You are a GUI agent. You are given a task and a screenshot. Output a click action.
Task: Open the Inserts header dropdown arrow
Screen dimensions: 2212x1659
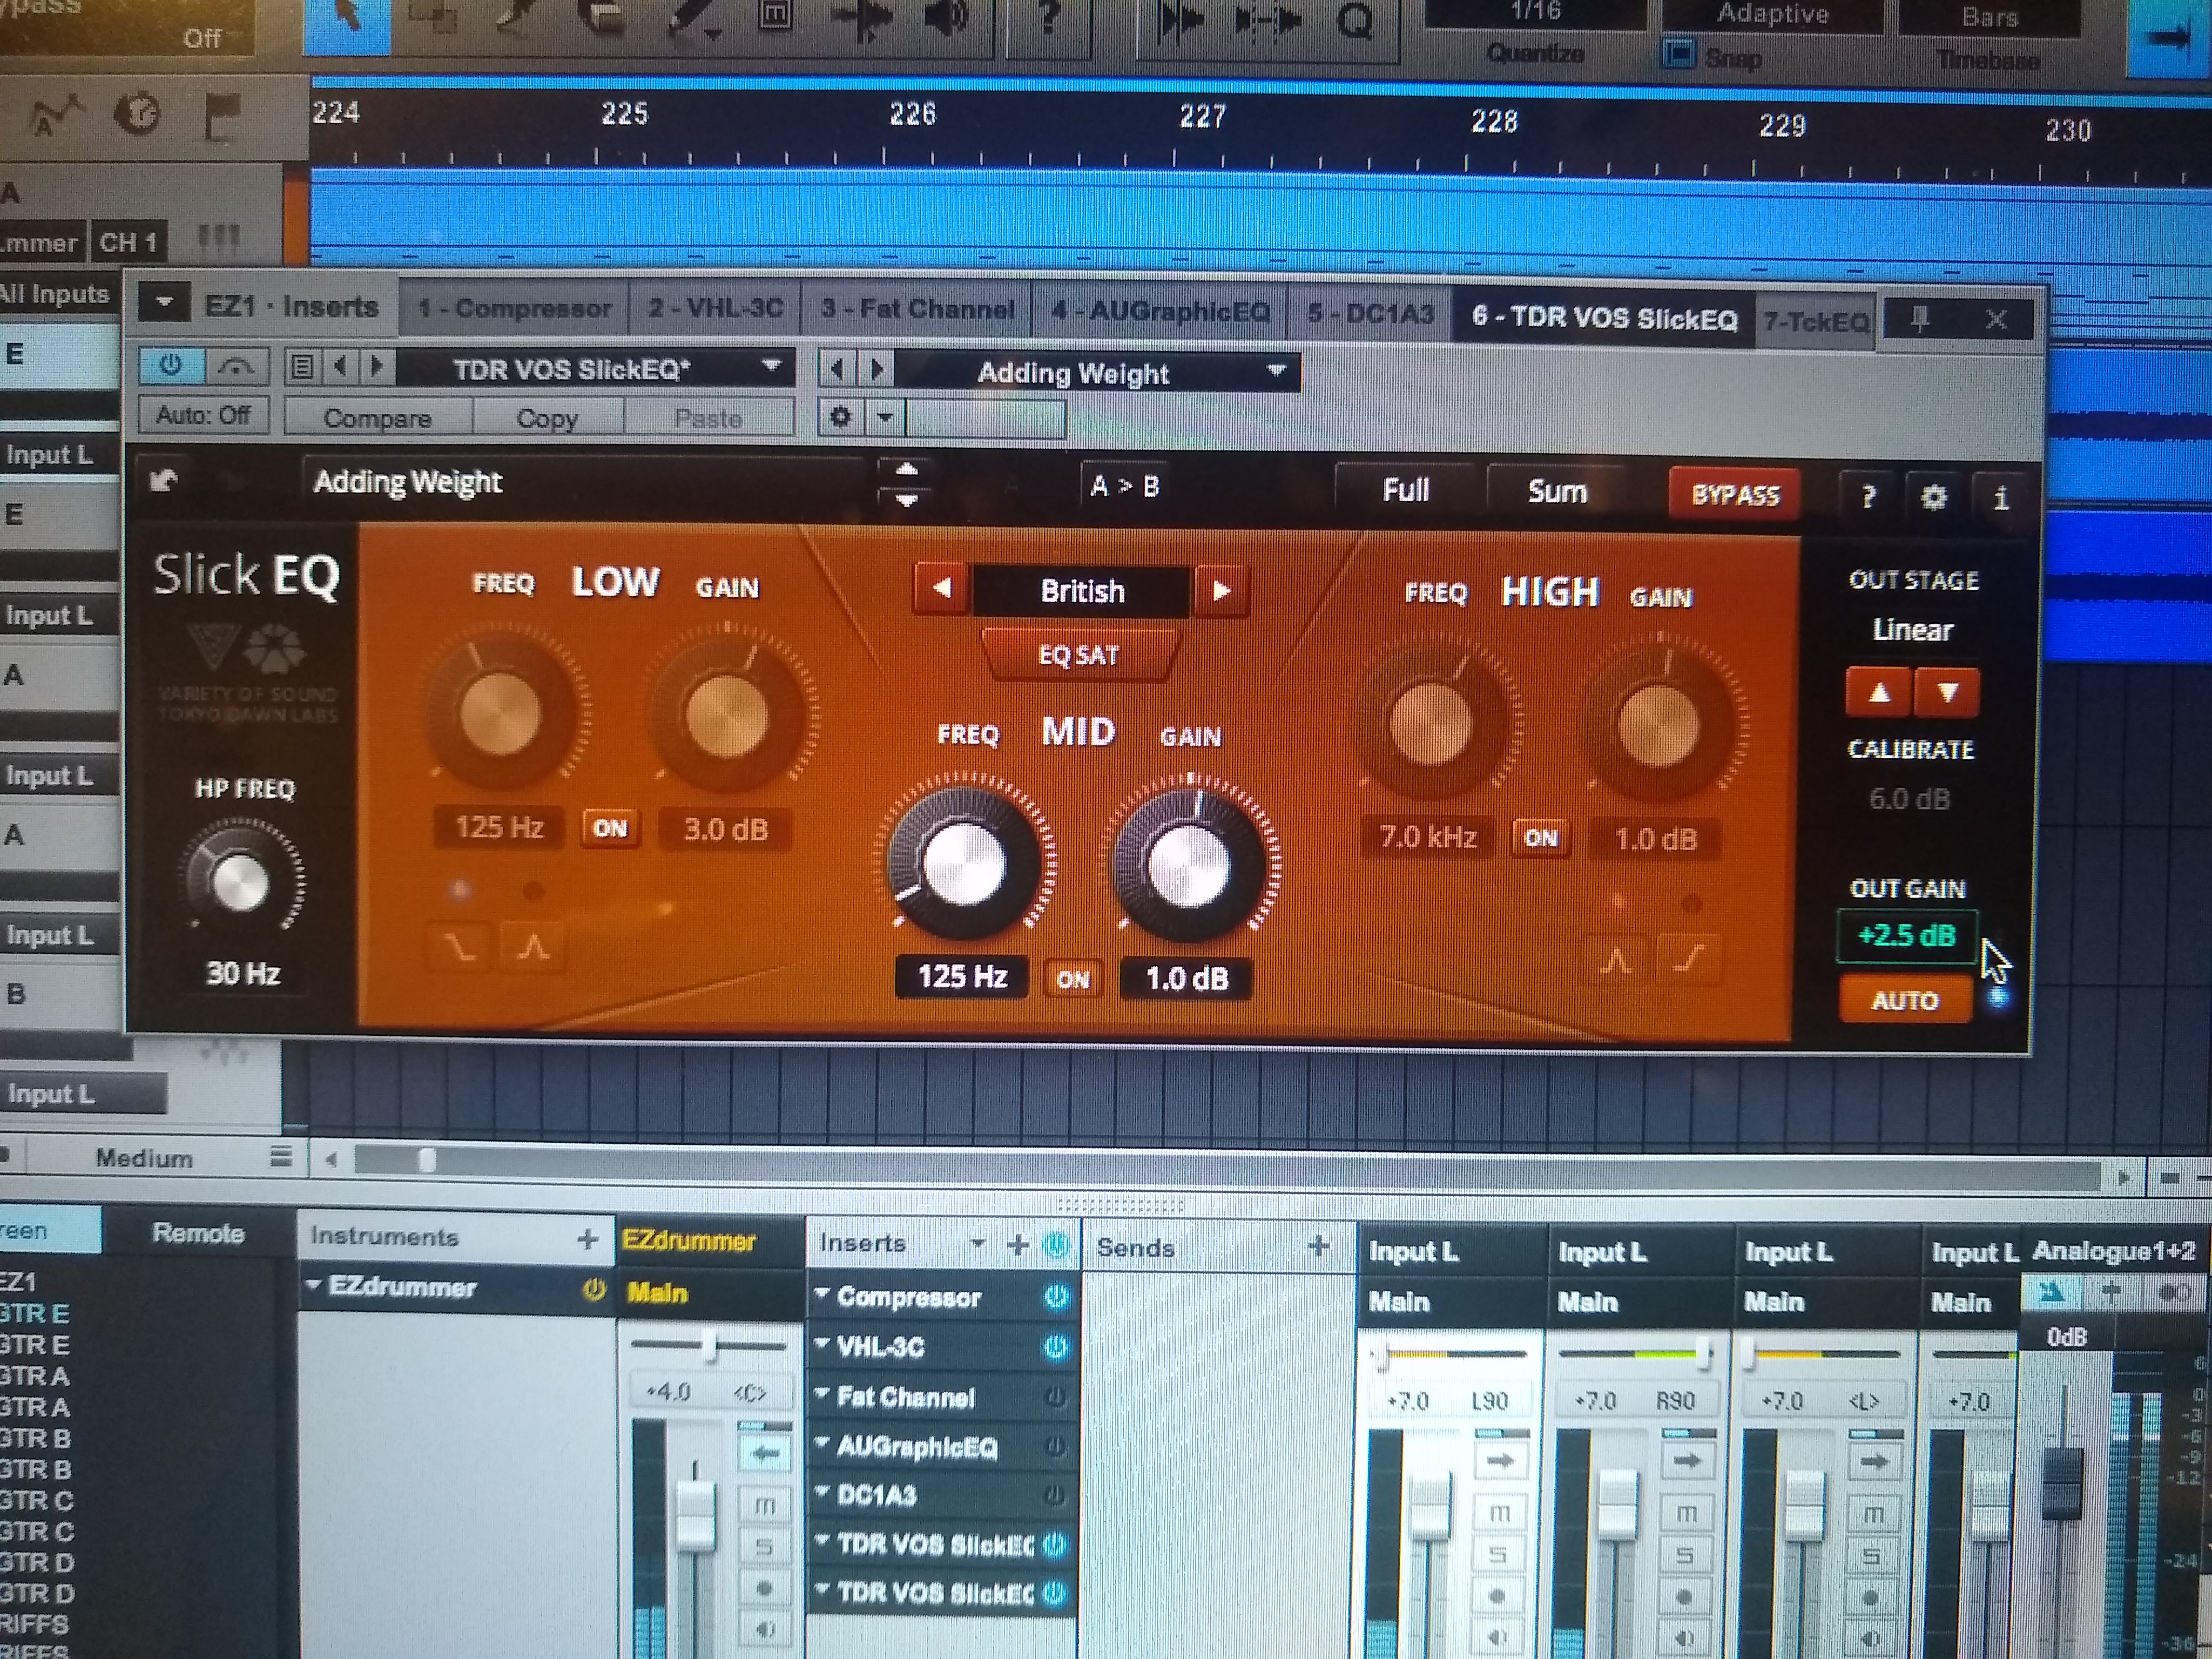[978, 1244]
